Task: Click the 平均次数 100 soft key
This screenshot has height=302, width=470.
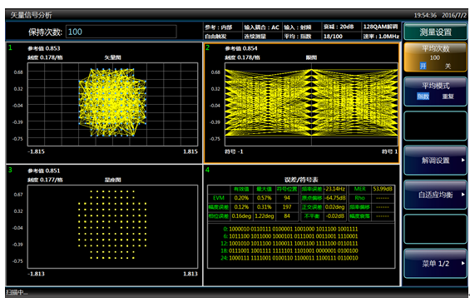Action: point(435,57)
